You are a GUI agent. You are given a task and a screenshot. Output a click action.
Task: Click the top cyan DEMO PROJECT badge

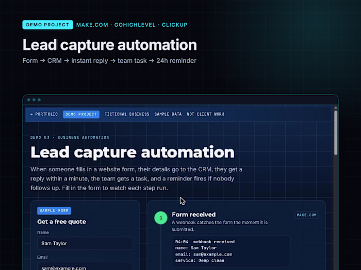click(47, 25)
